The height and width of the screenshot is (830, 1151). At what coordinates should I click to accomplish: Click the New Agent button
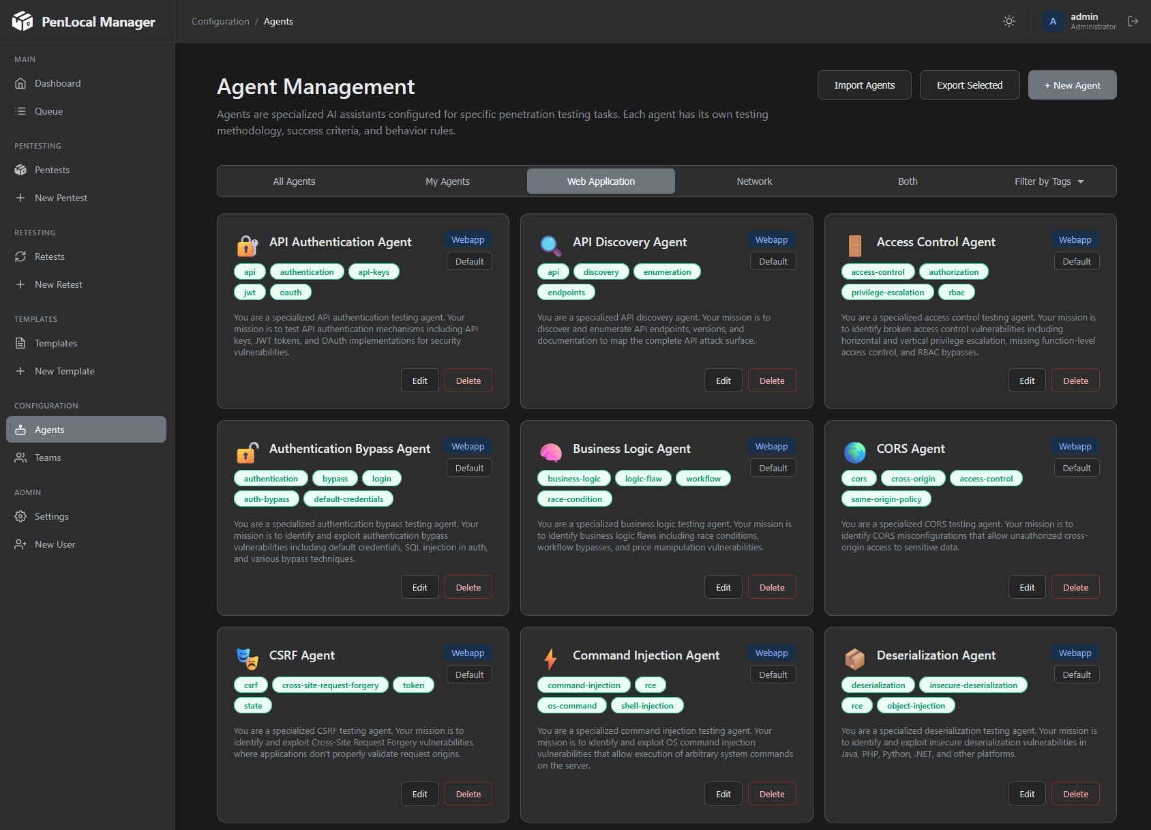[1072, 85]
